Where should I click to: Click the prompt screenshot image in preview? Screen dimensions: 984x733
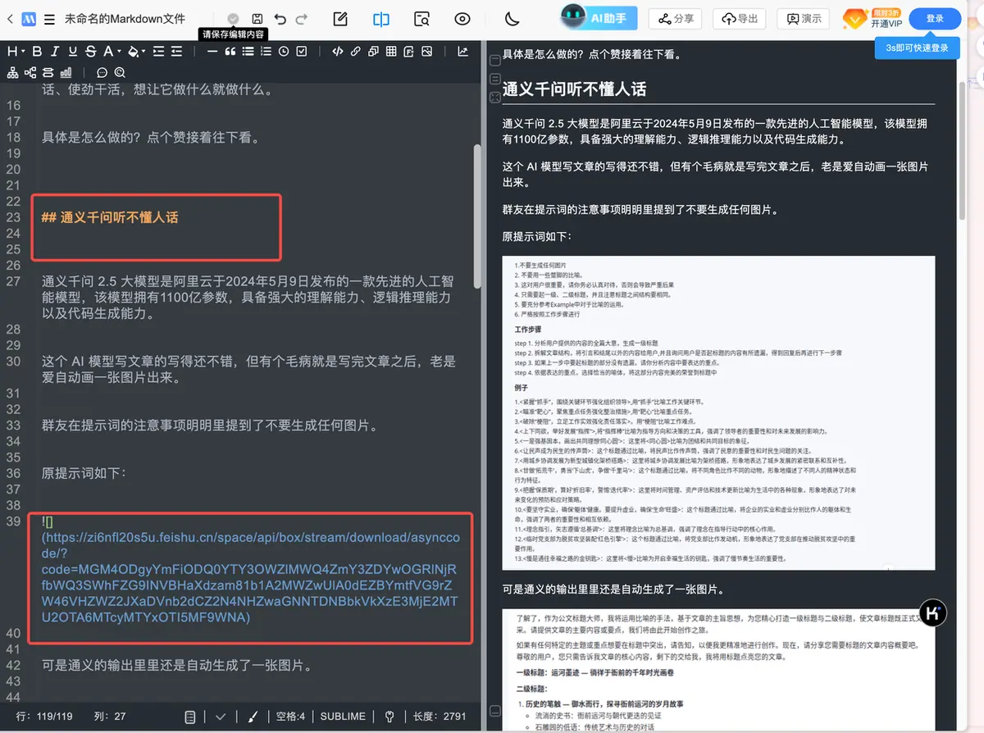[718, 413]
